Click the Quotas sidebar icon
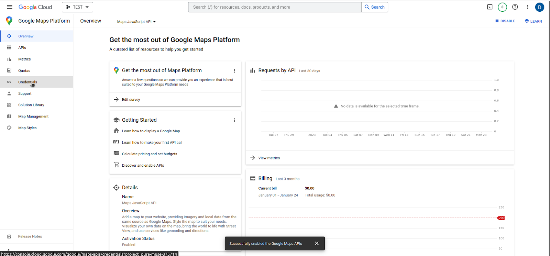 [9, 70]
